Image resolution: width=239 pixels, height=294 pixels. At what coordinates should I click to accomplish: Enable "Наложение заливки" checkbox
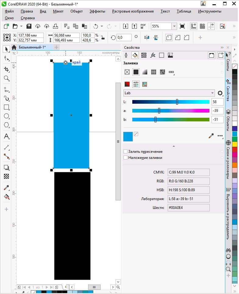tap(125, 158)
